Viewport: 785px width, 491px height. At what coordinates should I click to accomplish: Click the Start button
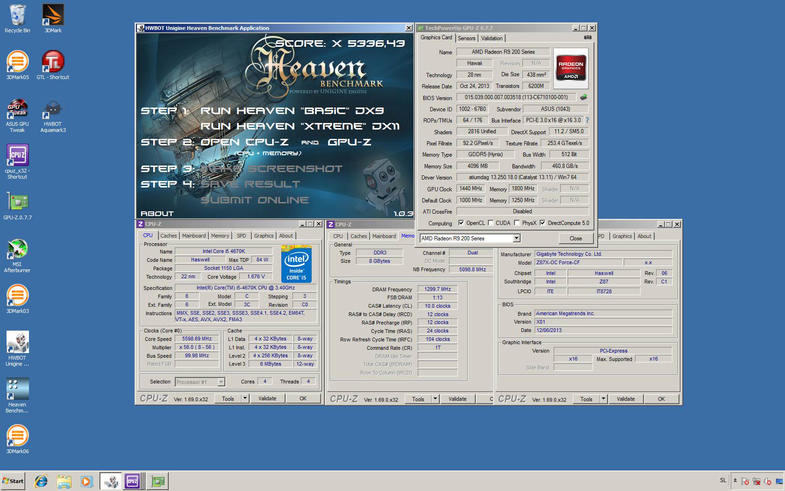tap(13, 481)
